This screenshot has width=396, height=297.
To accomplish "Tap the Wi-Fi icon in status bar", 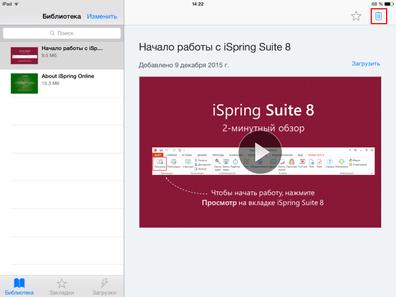I will pyautogui.click(x=16, y=4).
